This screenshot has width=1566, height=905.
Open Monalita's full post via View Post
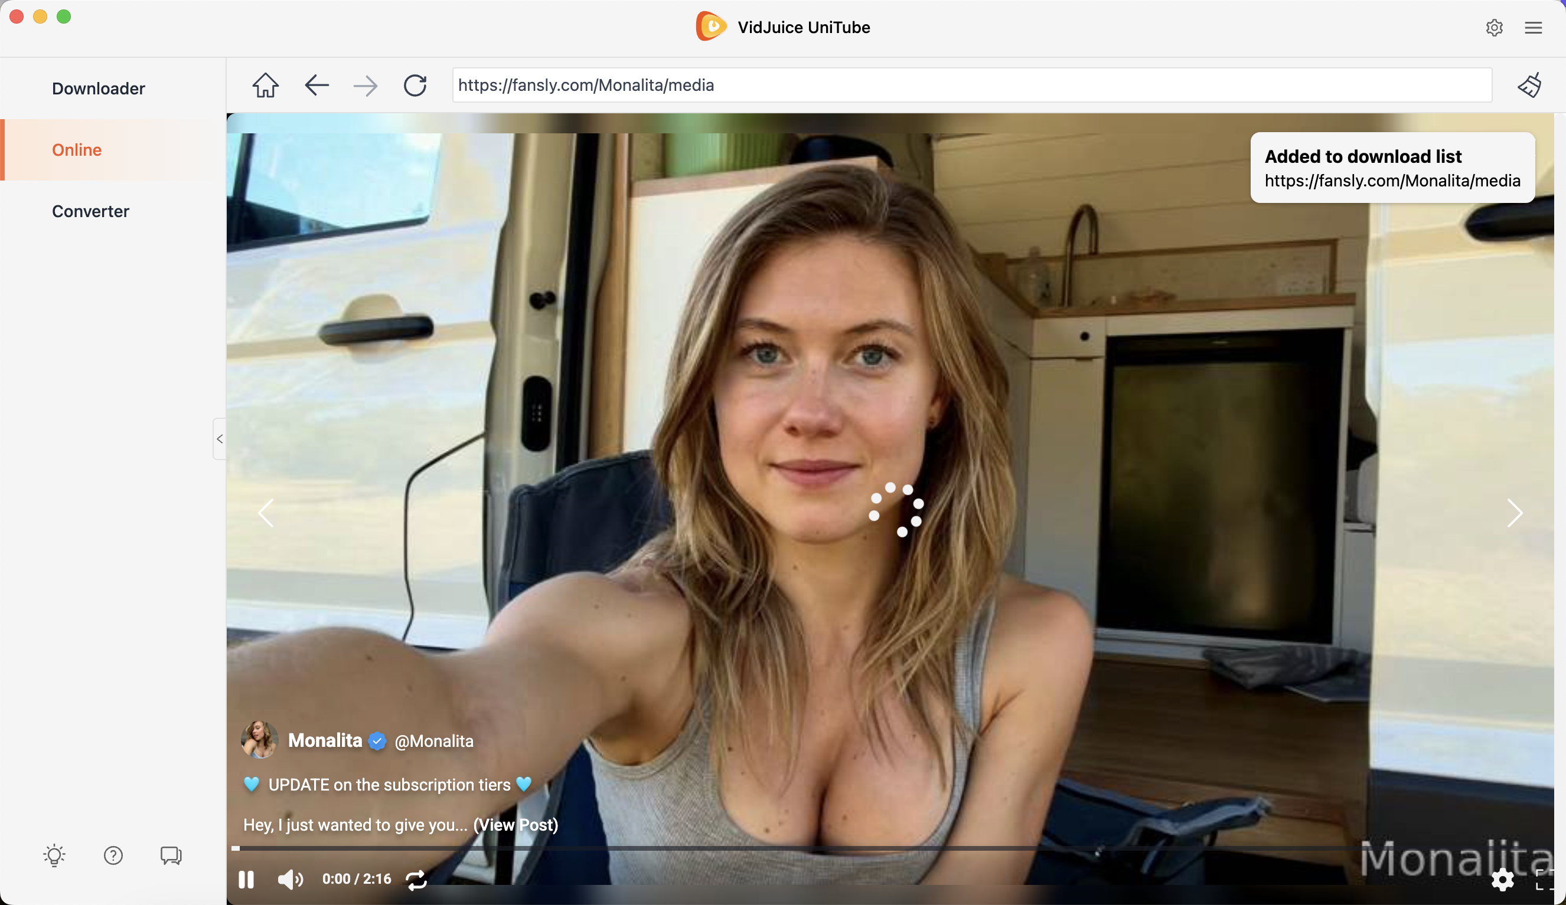click(x=515, y=825)
